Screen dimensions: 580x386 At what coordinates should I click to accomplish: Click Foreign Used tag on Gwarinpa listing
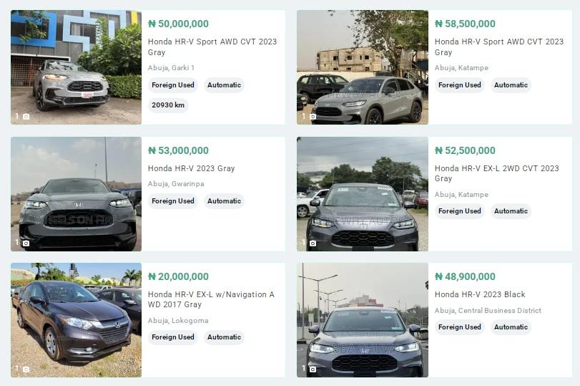tap(173, 201)
